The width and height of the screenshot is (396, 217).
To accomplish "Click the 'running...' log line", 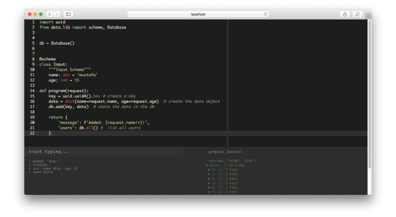I will [41, 165].
